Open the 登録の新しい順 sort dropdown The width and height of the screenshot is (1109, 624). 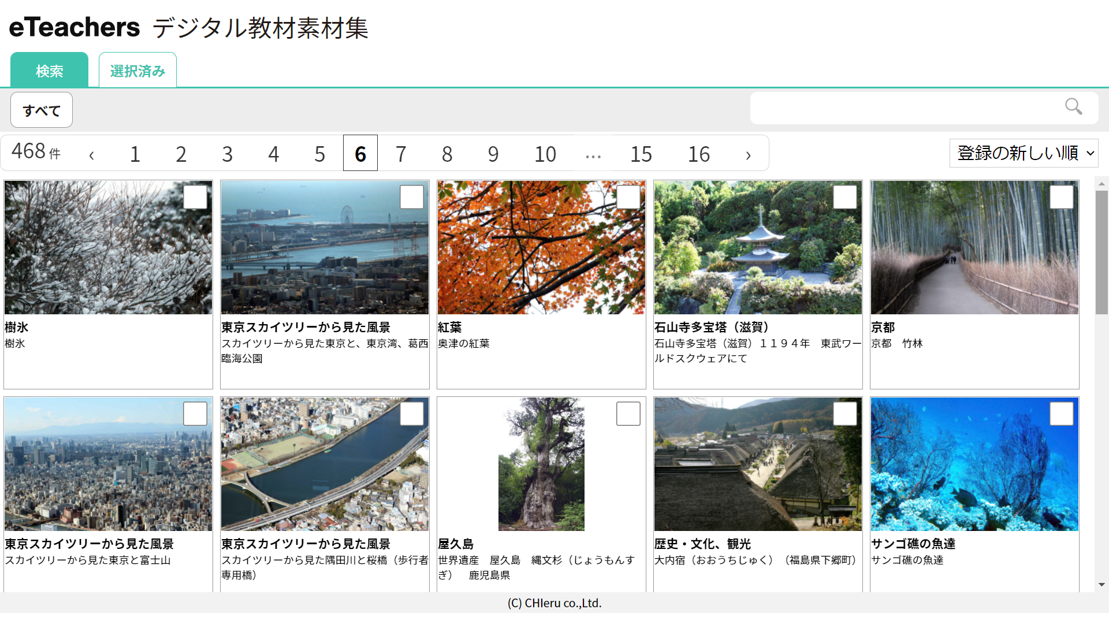click(1024, 153)
